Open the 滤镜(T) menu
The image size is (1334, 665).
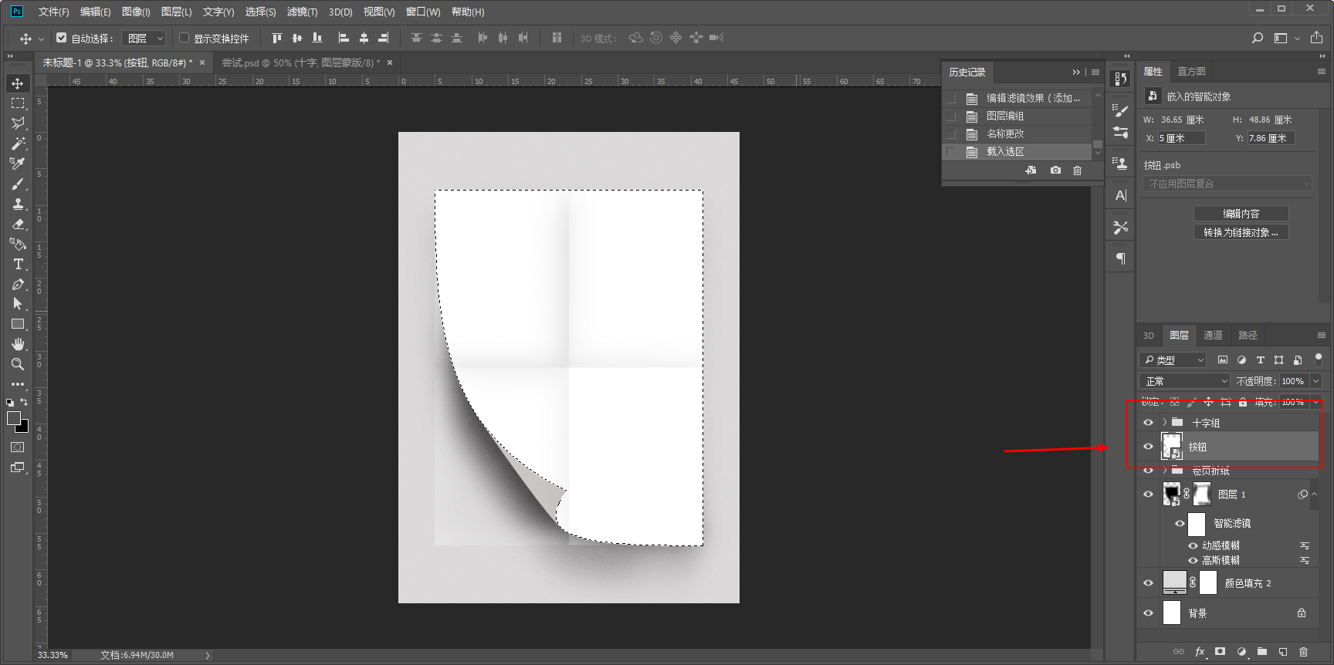[302, 12]
